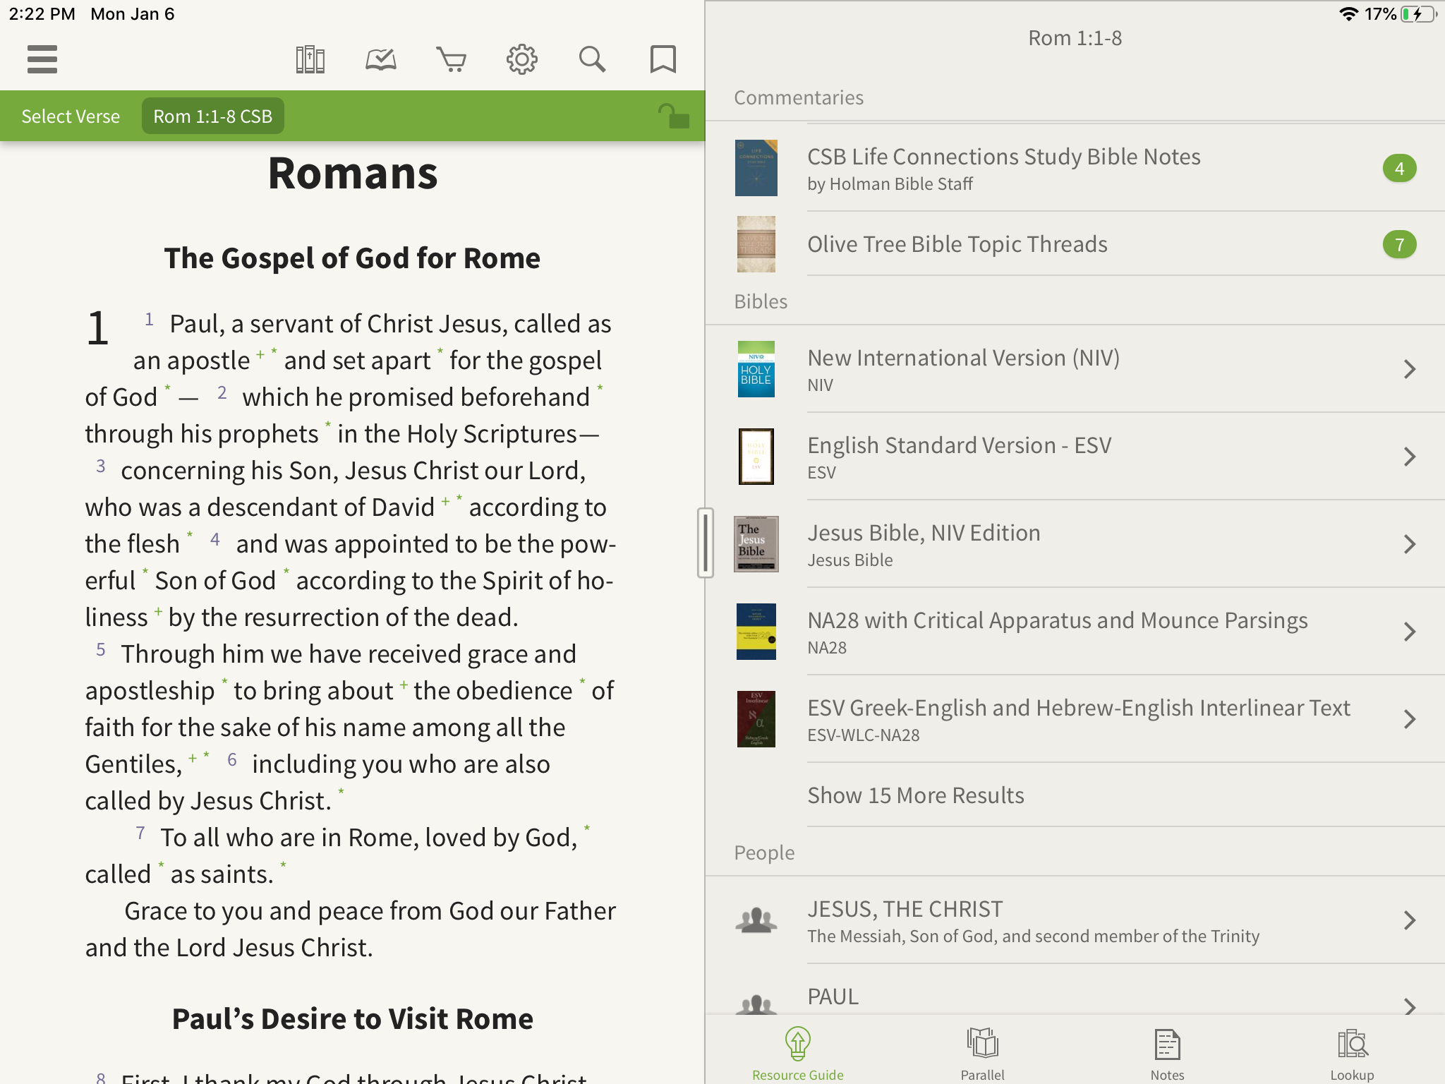Open the library books icon
1445x1084 pixels.
310,59
